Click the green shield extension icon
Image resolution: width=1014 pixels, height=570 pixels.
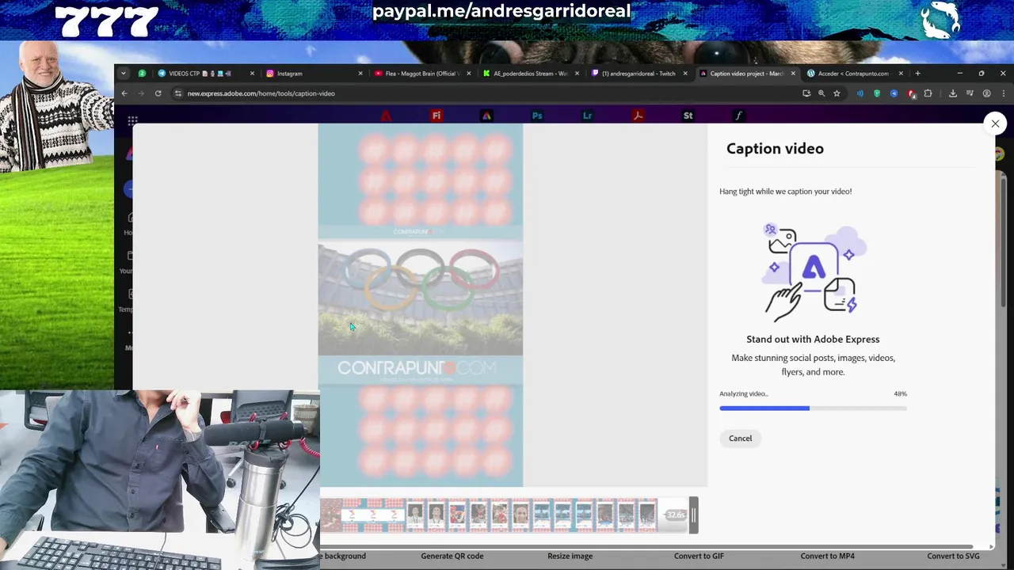(x=877, y=93)
